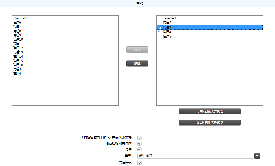Screen dimensions: 275x166
Task: Select 信道5 in the right list
Action: coord(167,37)
